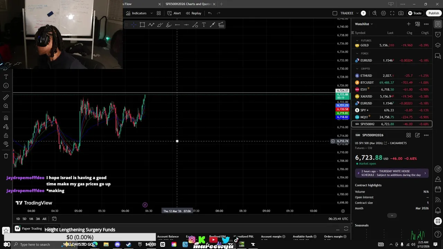
Task: Expand more contract highlights chevron
Action: point(392,215)
